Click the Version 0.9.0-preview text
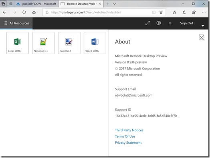 coord(131,62)
